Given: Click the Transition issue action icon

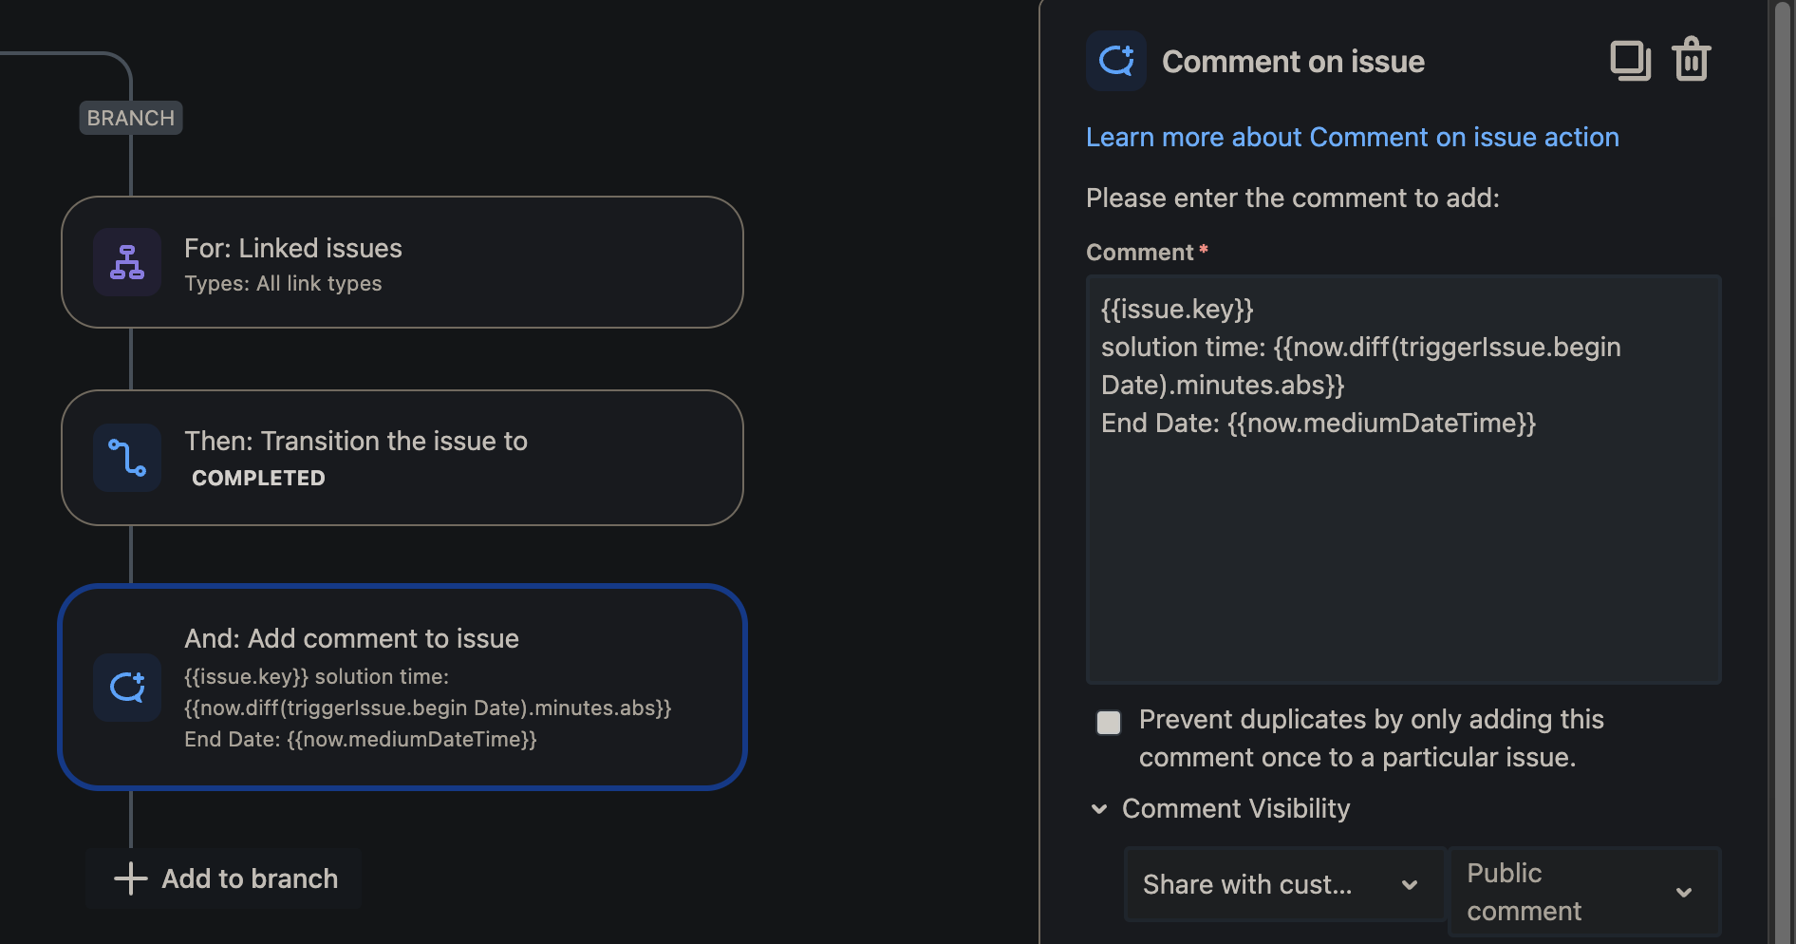Looking at the screenshot, I should [127, 458].
